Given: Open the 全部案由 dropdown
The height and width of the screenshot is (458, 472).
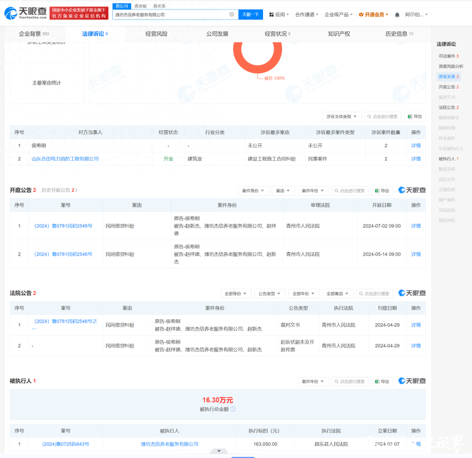Looking at the screenshot, I should pyautogui.click(x=337, y=294).
